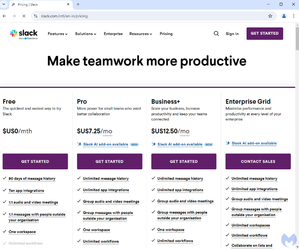Click the $US7.25 Pro price

[x=89, y=131]
